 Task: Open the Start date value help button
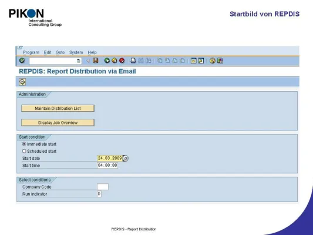(126, 158)
